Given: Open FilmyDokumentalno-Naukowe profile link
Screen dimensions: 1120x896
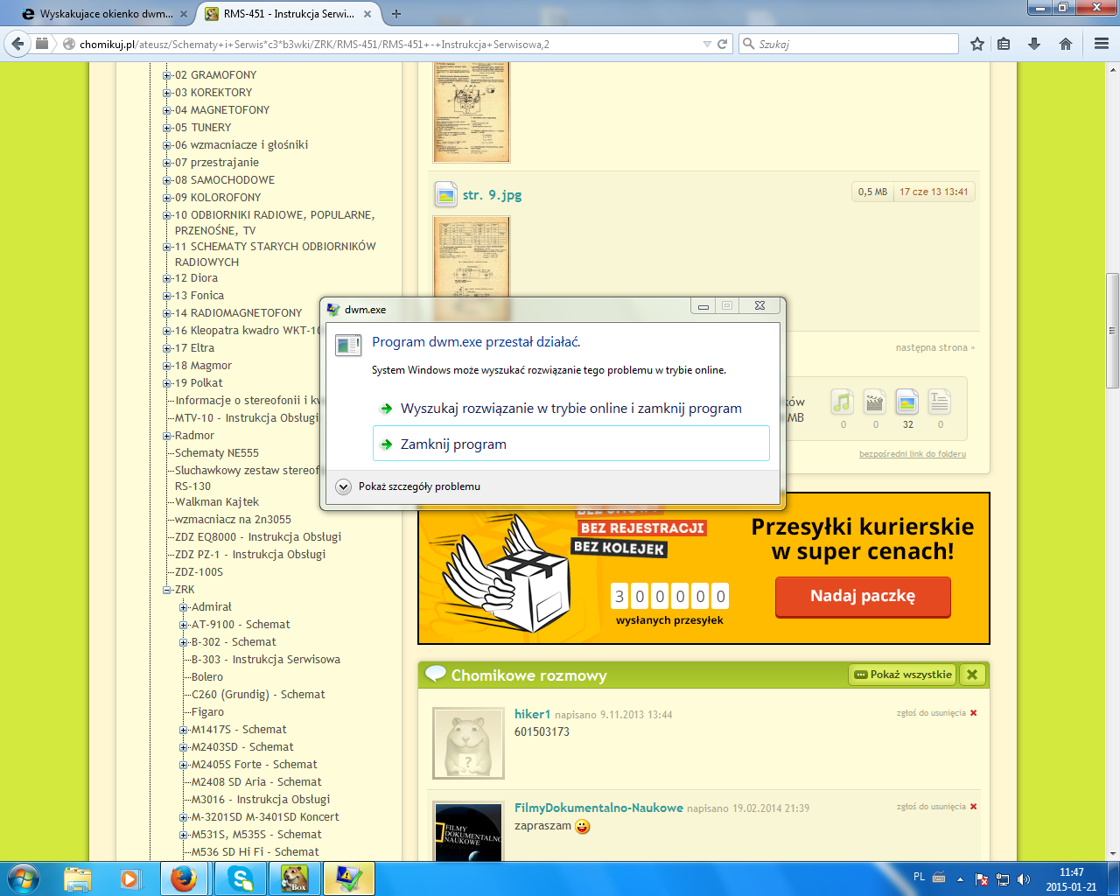Looking at the screenshot, I should 598,808.
